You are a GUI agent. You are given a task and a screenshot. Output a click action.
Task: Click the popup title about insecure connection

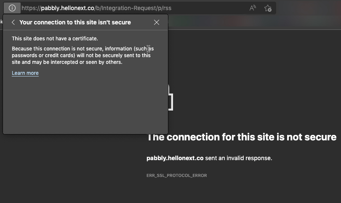click(x=75, y=22)
